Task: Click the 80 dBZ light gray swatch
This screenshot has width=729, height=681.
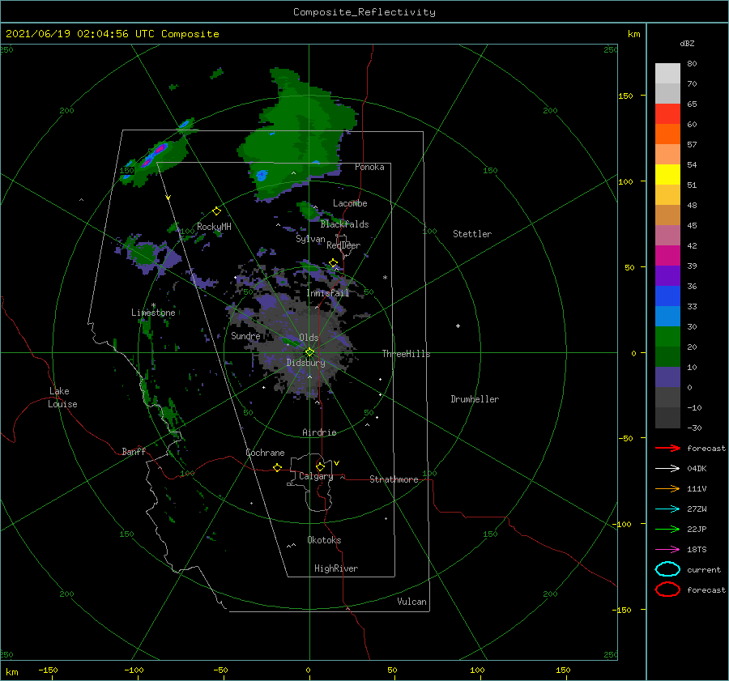Action: pyautogui.click(x=667, y=73)
